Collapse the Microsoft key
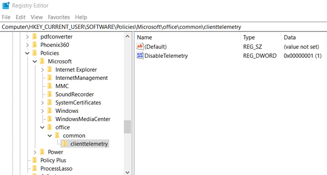 [35, 62]
